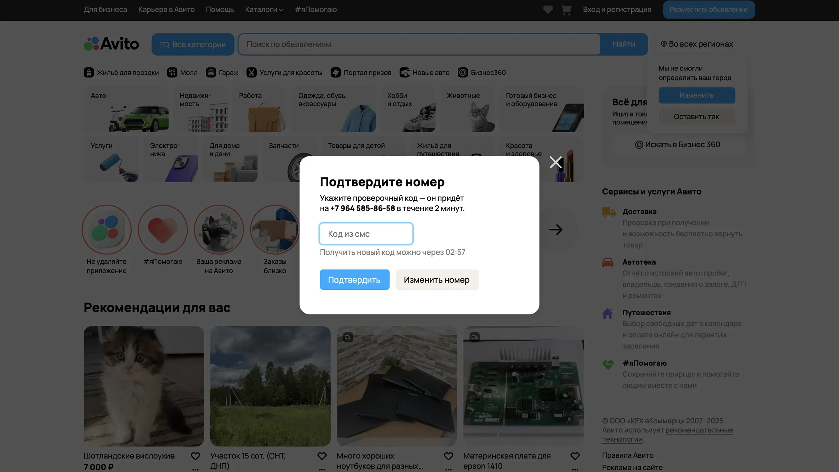Screen dimensions: 839x472
Task: Expand the Каталоги dropdown menu
Action: click(x=264, y=9)
